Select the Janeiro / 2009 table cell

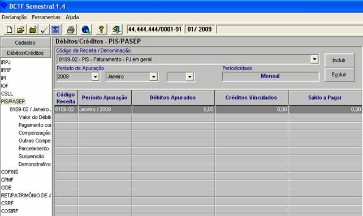[105, 110]
